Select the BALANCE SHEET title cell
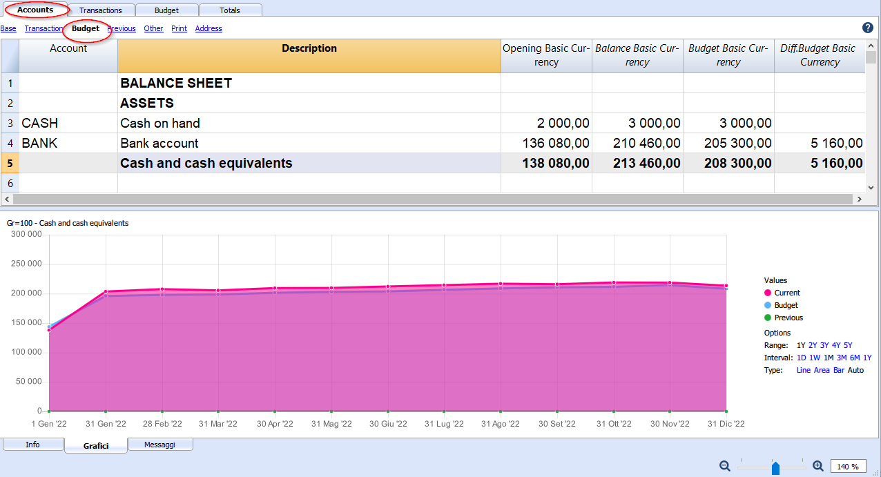The image size is (881, 477). (309, 83)
